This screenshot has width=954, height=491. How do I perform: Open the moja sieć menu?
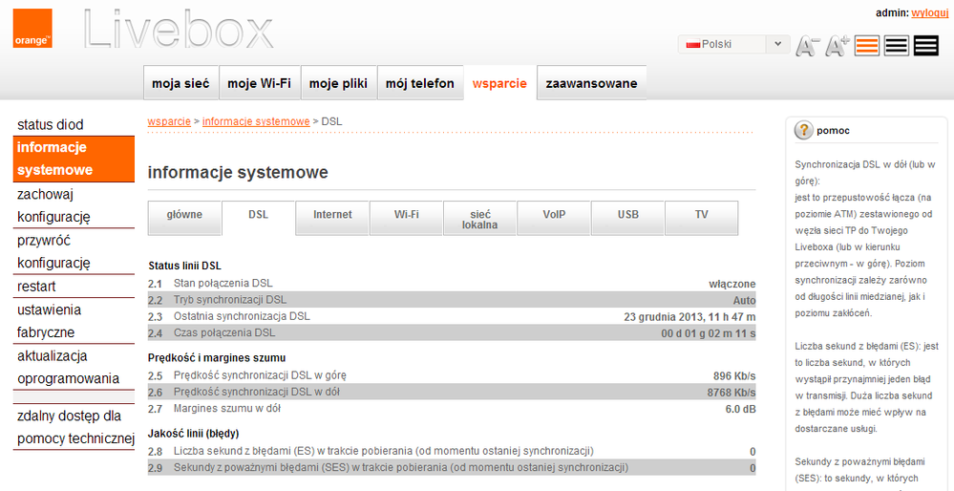(180, 83)
